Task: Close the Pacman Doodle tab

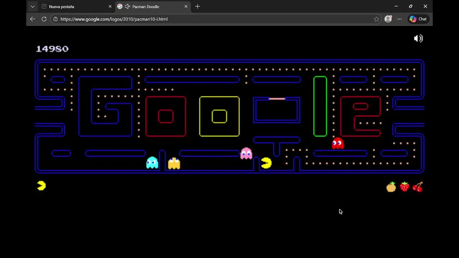Action: pyautogui.click(x=186, y=6)
